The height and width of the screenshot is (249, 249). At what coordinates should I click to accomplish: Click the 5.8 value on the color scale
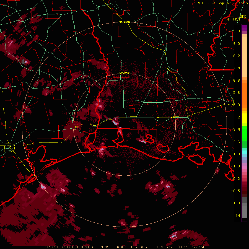tap(237, 93)
